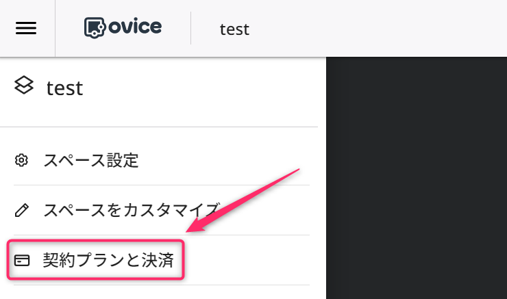This screenshot has width=507, height=299.
Task: Click the ovice wordmark text
Action: point(135,27)
